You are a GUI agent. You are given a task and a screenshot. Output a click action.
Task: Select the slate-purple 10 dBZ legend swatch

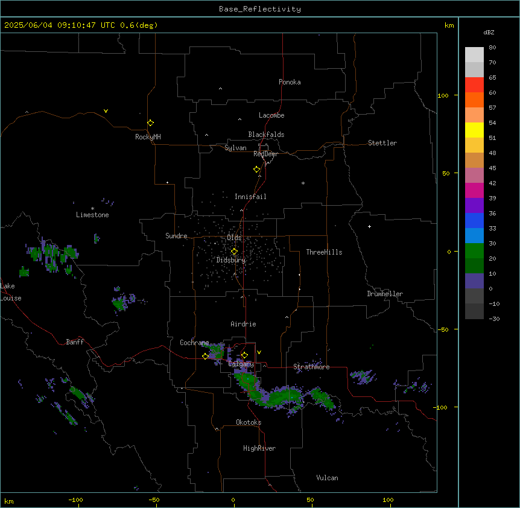pyautogui.click(x=474, y=281)
